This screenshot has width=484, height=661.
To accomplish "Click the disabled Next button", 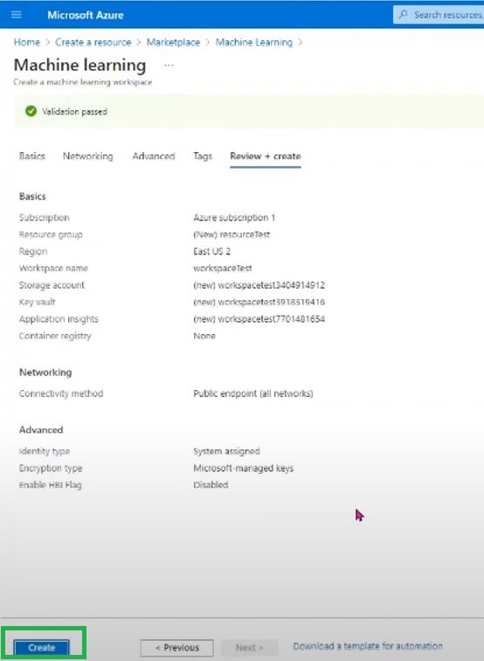I will point(249,648).
